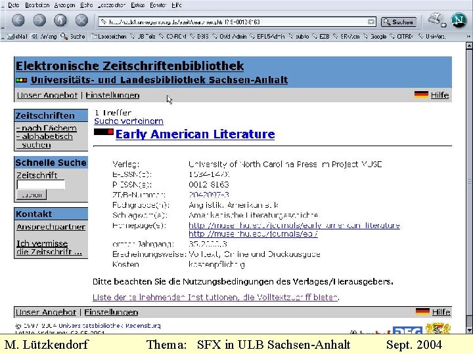The width and height of the screenshot is (473, 354).
Task: Open Elektronische Zeitschriftenbibliothek heading link
Action: [129, 66]
